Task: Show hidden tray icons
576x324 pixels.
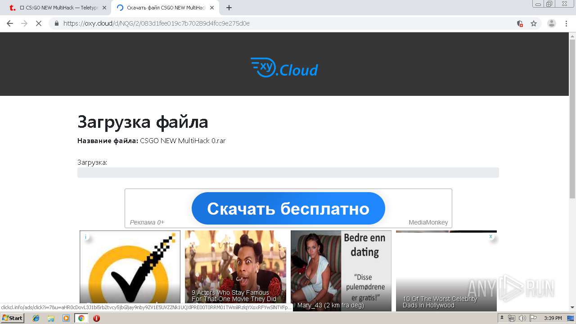Action: click(502, 318)
